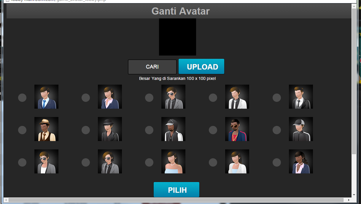Click the black avatar preview box
This screenshot has width=361, height=204.
click(x=177, y=37)
